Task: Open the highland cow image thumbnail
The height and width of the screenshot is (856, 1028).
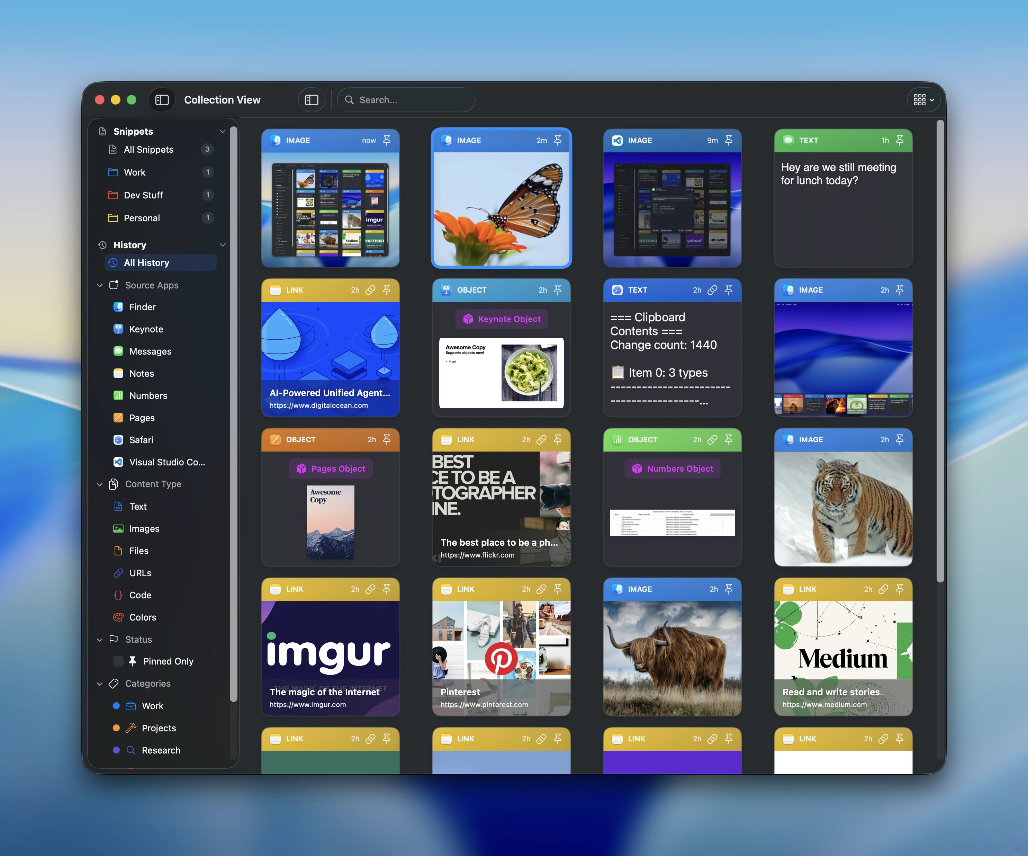Action: click(x=672, y=658)
